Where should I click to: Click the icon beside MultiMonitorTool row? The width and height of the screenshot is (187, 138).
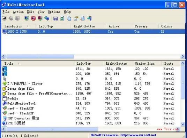tap(5, 103)
